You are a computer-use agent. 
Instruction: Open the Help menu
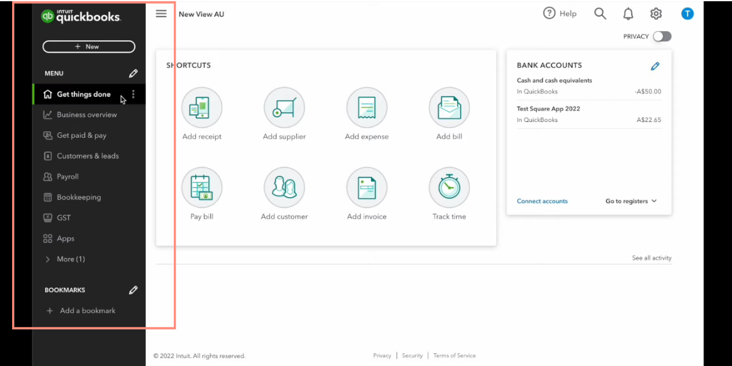560,13
